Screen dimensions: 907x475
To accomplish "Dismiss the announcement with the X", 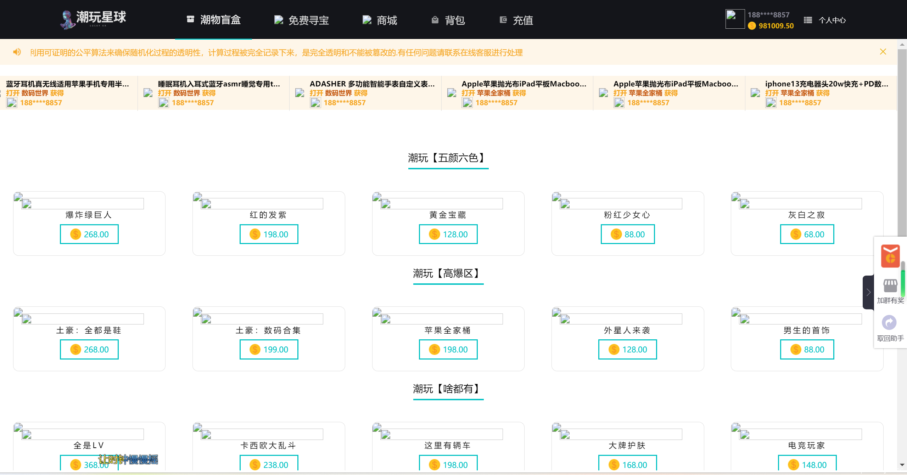I will click(883, 52).
